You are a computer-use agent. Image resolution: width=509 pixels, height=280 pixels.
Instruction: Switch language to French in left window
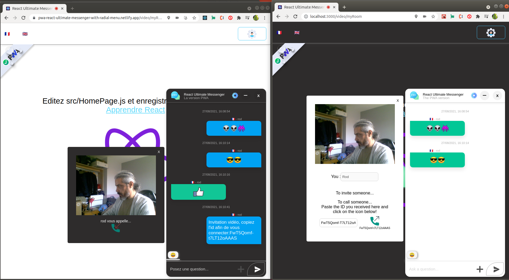tap(7, 34)
